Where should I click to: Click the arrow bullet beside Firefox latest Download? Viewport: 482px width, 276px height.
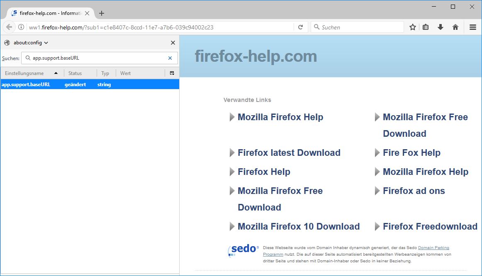click(x=232, y=153)
